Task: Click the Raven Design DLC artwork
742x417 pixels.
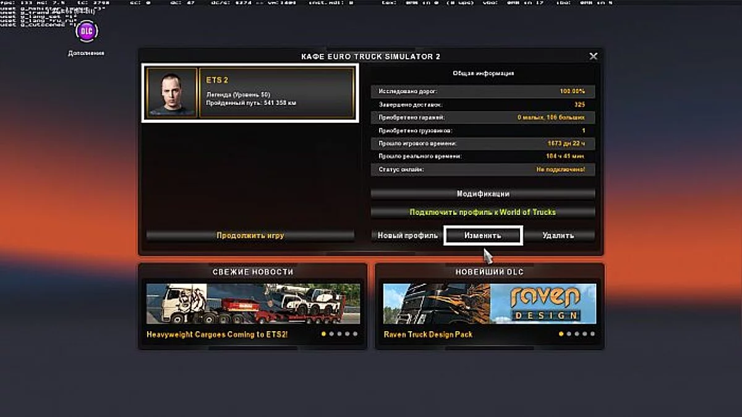Action: coord(488,302)
